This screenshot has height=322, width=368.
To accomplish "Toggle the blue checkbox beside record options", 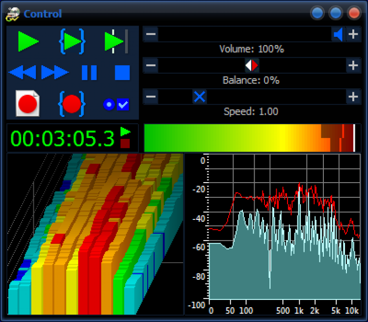I will pyautogui.click(x=123, y=105).
